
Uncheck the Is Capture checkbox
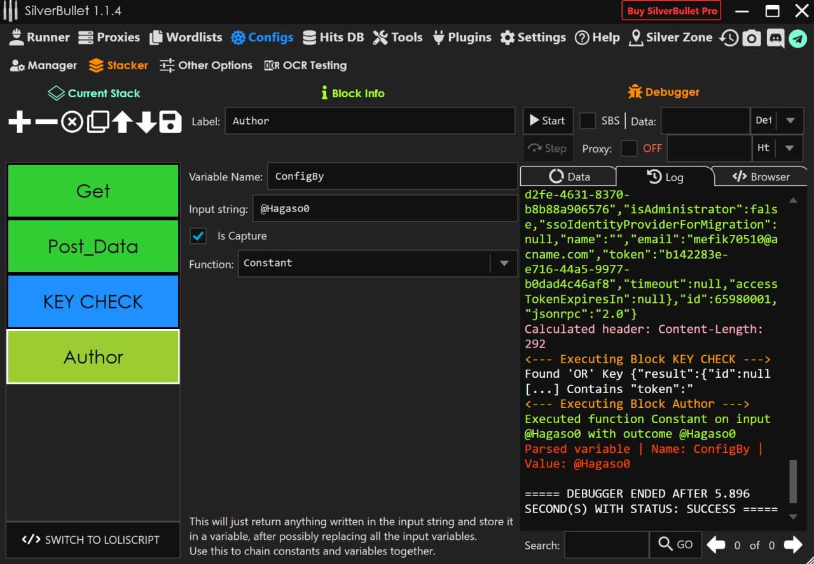(x=198, y=236)
